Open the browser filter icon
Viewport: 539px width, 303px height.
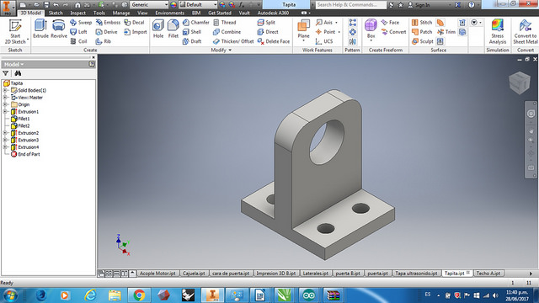pyautogui.click(x=6, y=73)
